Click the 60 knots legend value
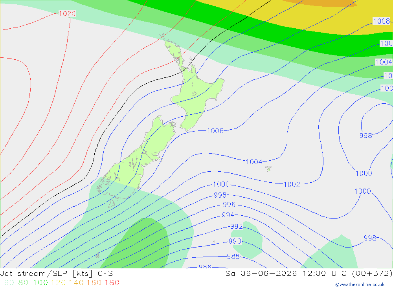393x288 pixels. tap(9, 283)
